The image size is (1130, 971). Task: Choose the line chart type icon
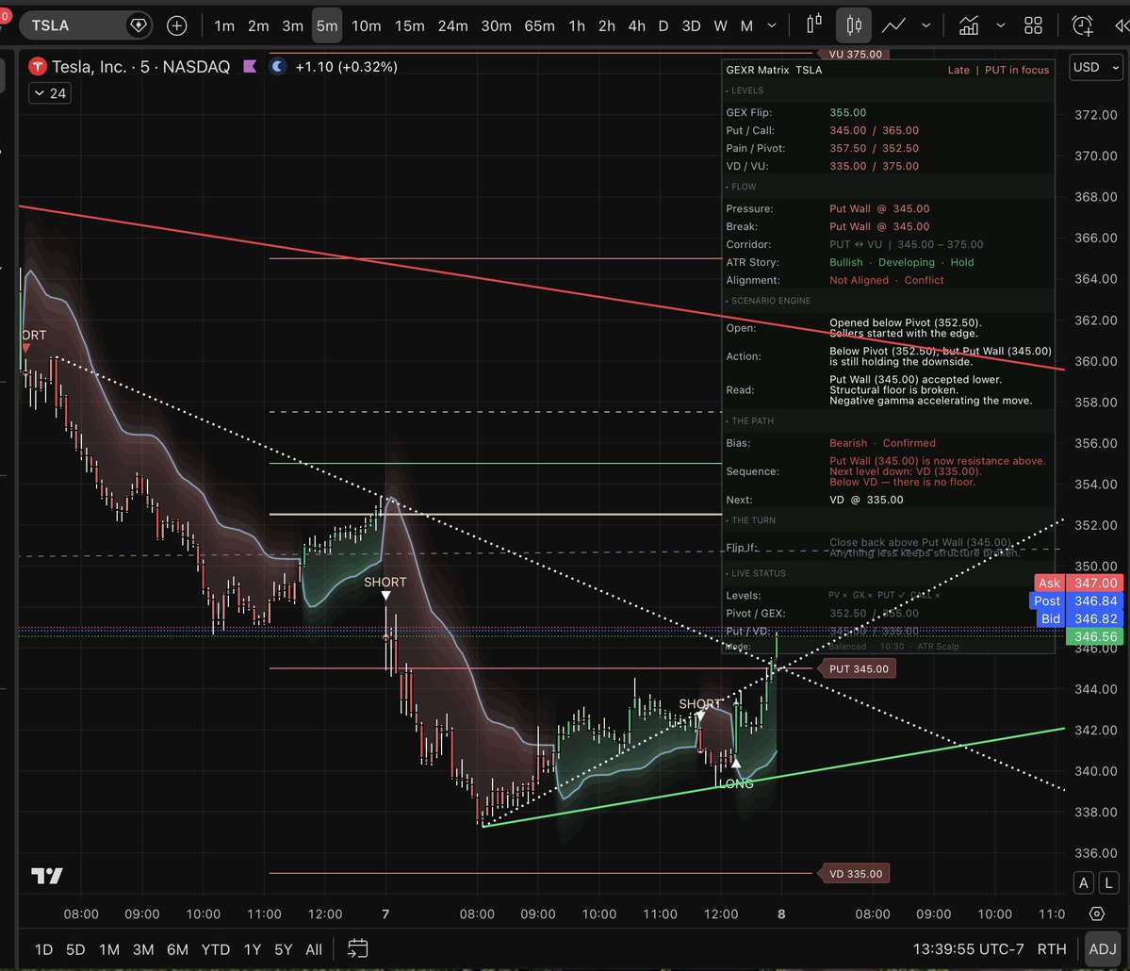[893, 26]
